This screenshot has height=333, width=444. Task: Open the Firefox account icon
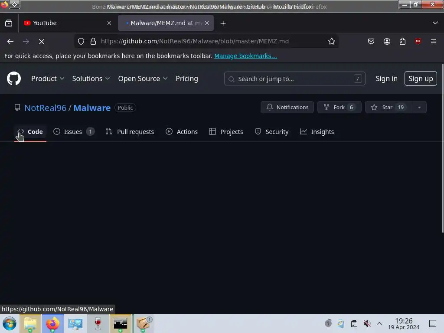click(387, 41)
